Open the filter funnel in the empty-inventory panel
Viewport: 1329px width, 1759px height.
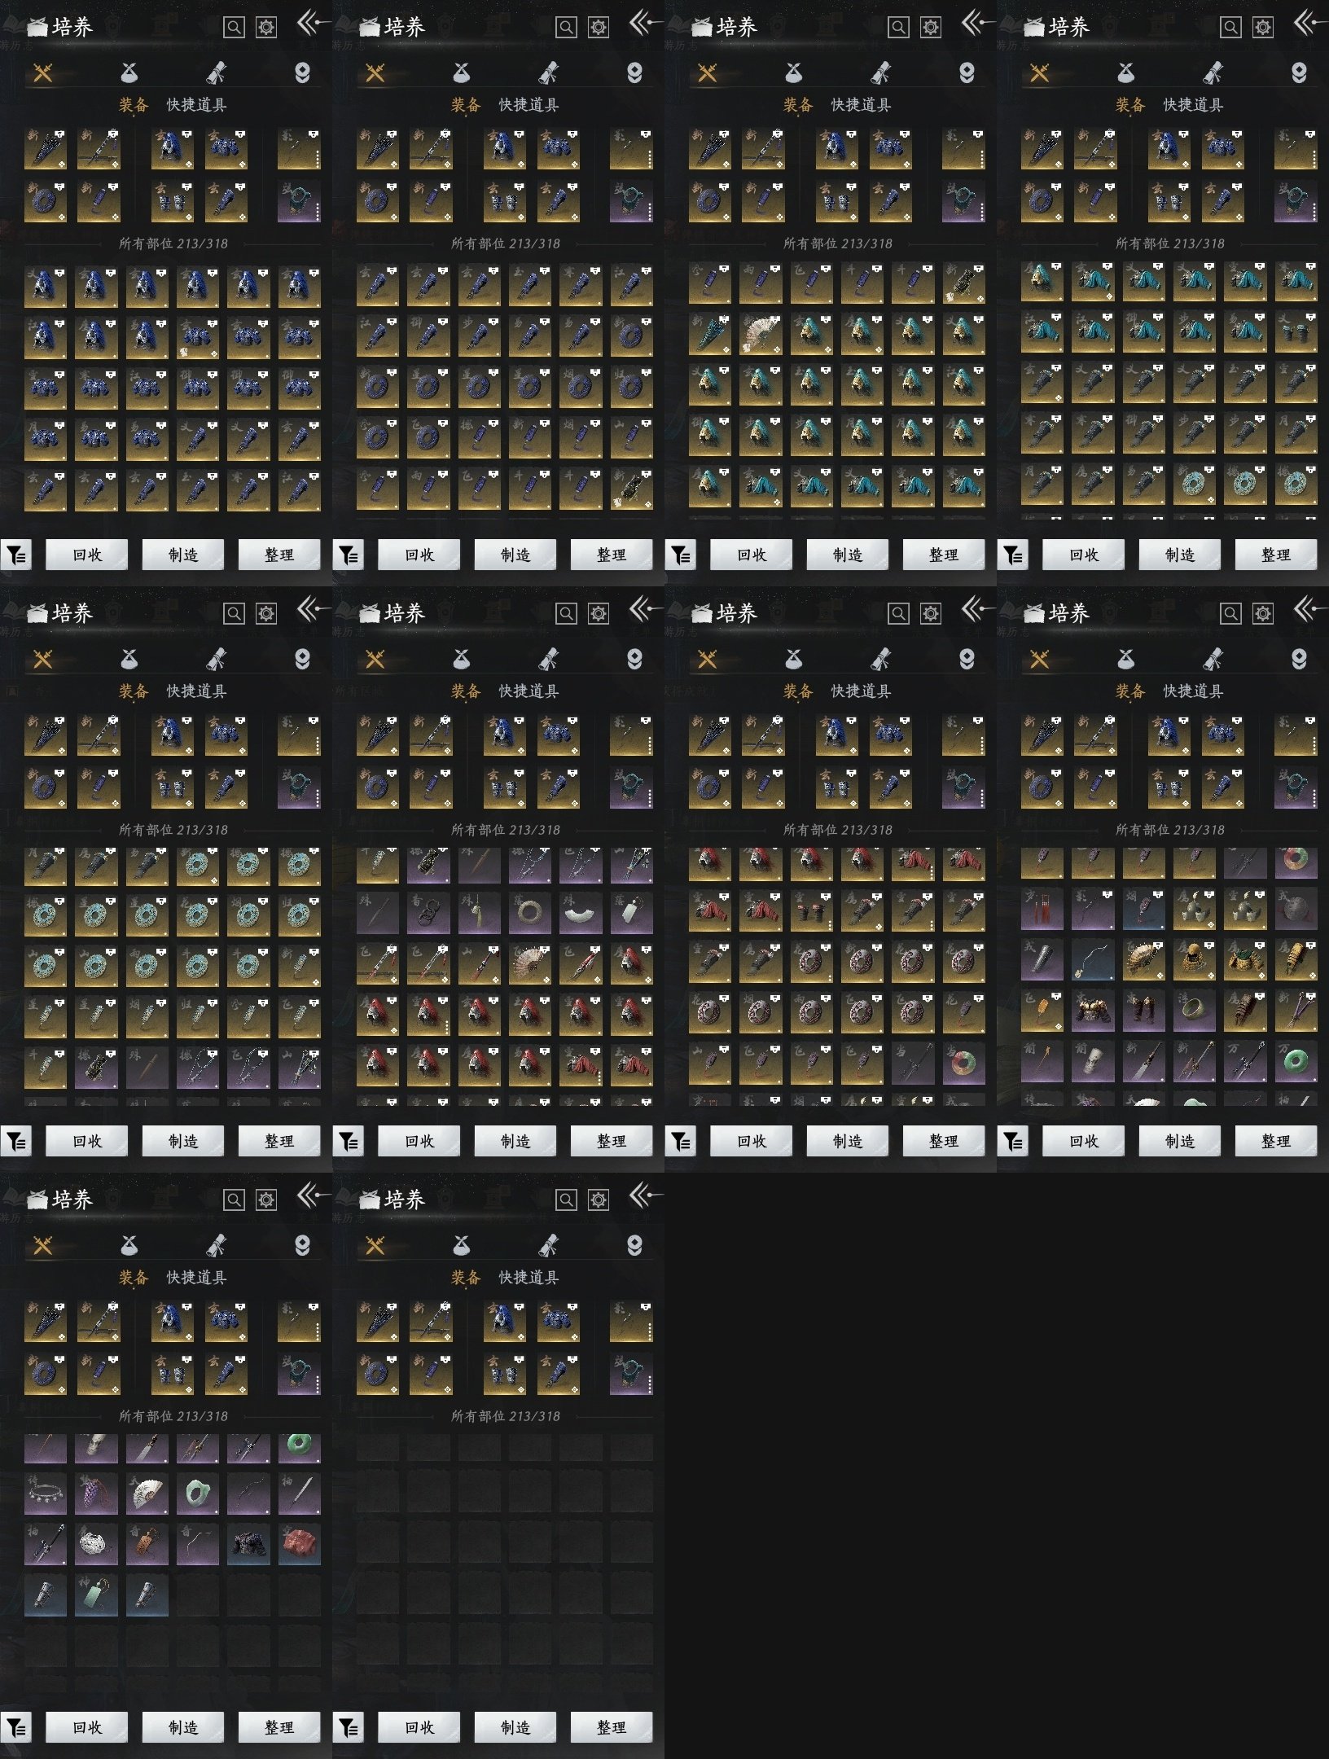point(349,1726)
